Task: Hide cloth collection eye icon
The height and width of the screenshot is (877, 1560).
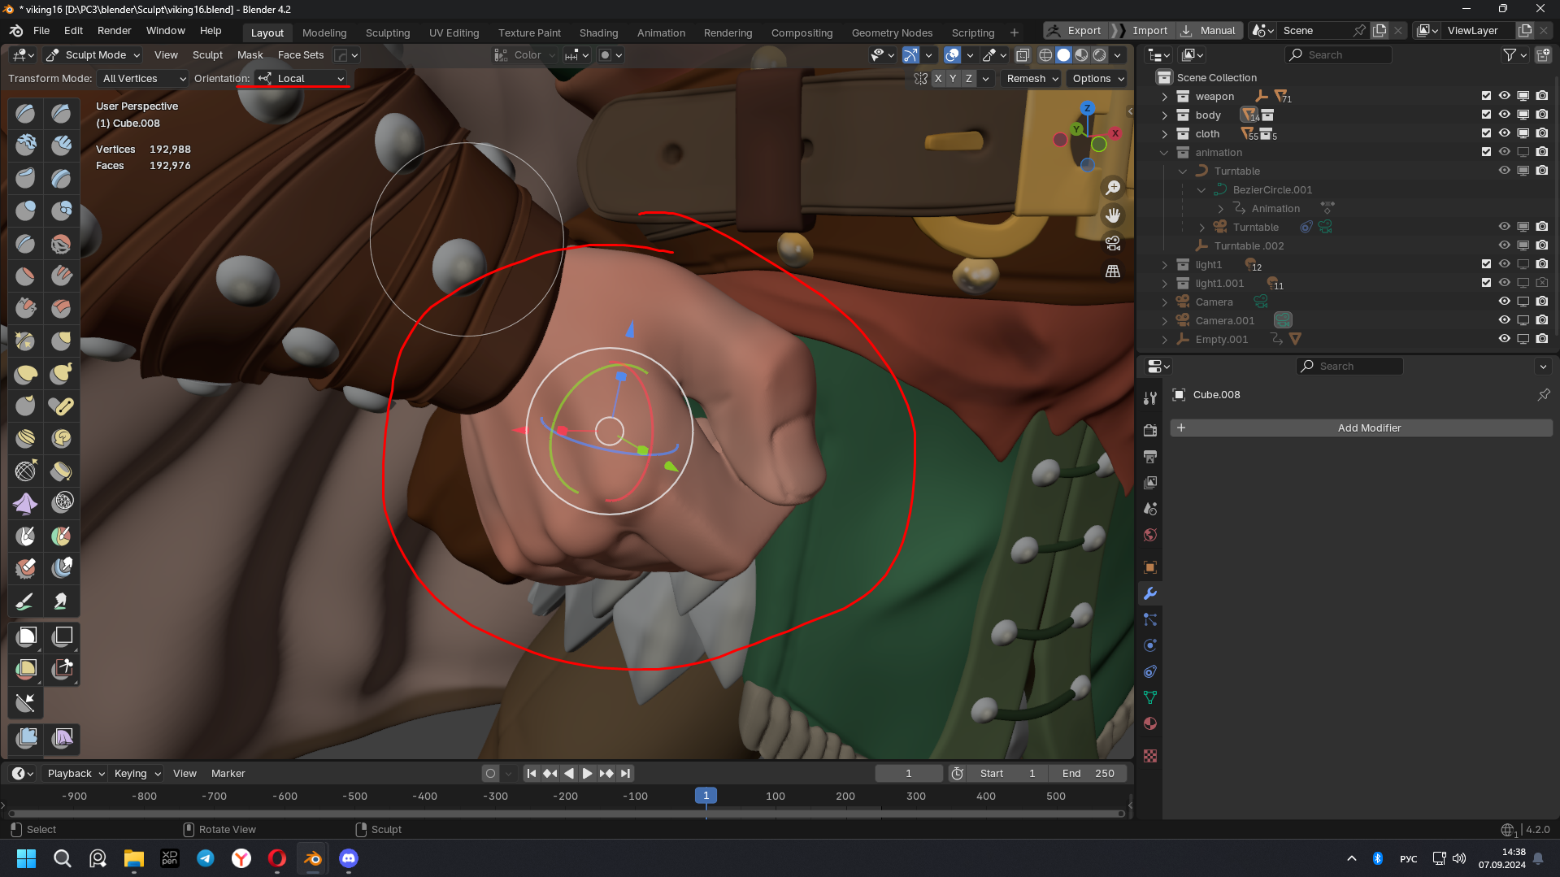Action: tap(1505, 133)
